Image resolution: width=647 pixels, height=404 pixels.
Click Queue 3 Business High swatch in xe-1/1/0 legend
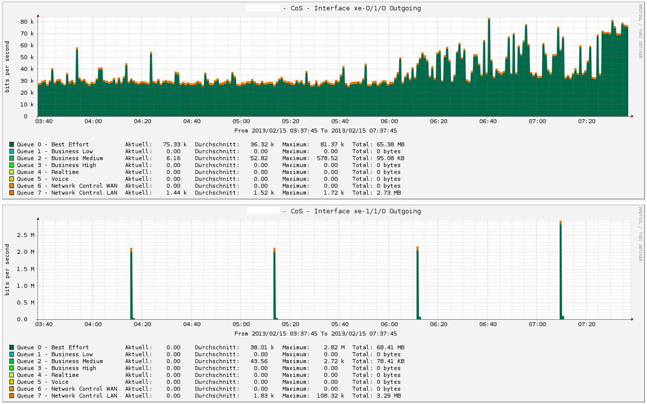11,368
